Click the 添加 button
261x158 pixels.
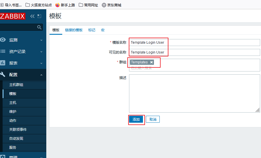click(136, 120)
